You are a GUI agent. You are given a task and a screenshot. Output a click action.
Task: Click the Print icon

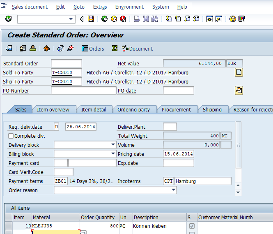click(x=137, y=19)
